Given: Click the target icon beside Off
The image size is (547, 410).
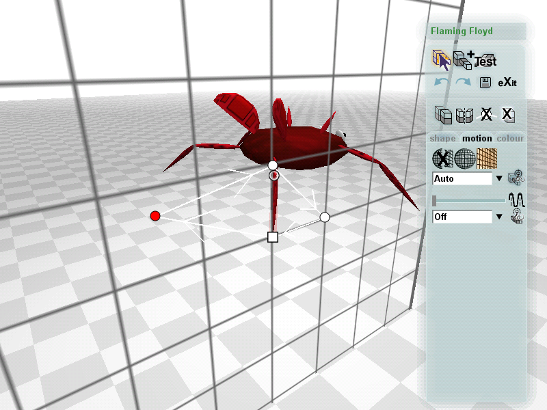Looking at the screenshot, I should [x=517, y=216].
